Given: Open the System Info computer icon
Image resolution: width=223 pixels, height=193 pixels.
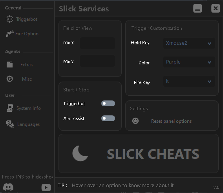Looking at the screenshot, I should (x=10, y=108).
